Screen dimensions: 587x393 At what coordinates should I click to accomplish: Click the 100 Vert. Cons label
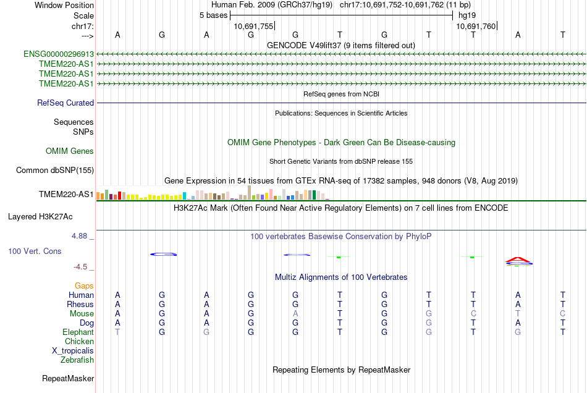(35, 251)
